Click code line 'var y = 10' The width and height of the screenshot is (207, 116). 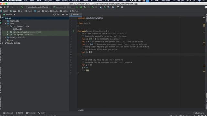click(x=87, y=65)
